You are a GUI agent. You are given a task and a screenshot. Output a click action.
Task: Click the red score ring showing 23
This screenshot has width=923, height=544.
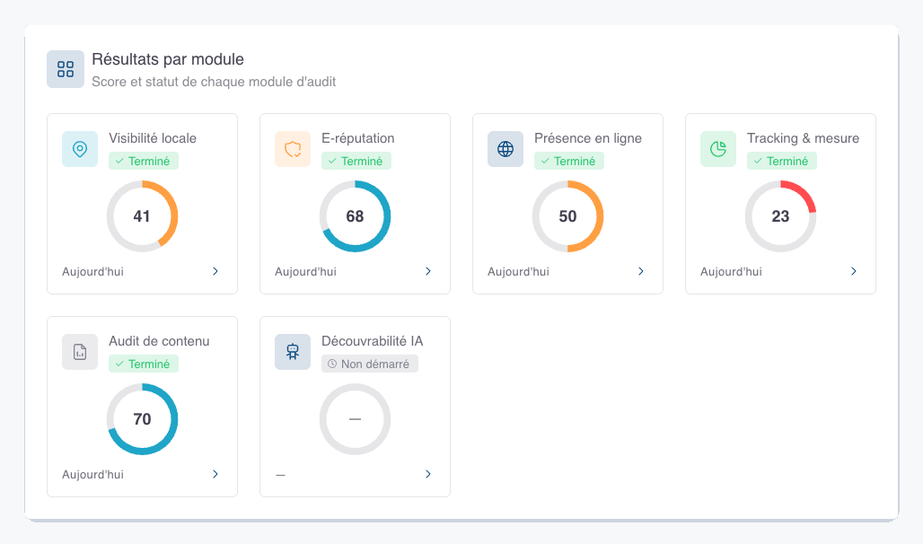pos(780,216)
